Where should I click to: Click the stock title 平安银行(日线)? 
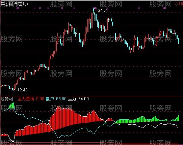tap(15, 4)
